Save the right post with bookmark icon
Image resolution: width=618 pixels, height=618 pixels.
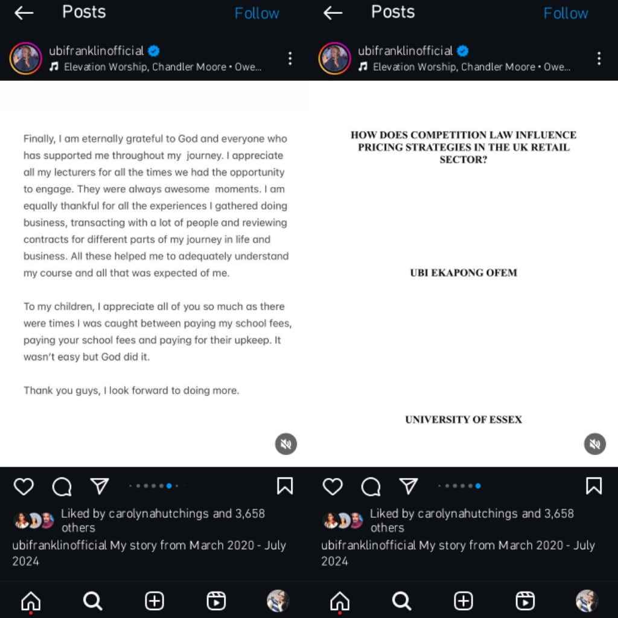click(594, 486)
